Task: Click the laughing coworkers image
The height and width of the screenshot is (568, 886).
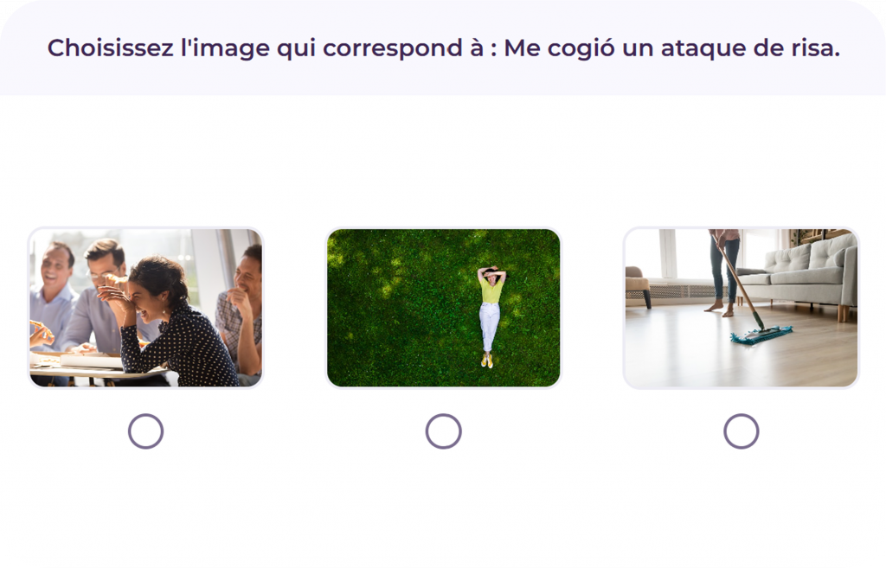Action: [145, 308]
